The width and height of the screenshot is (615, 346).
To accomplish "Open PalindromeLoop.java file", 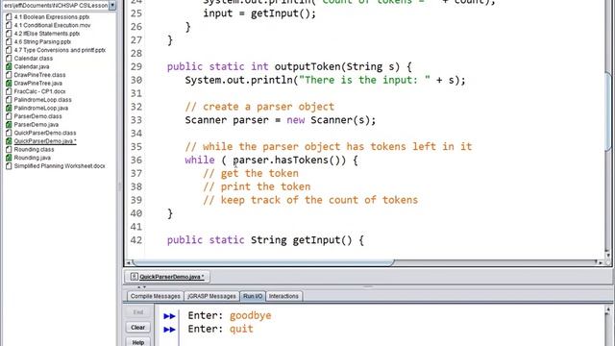I will click(x=40, y=108).
